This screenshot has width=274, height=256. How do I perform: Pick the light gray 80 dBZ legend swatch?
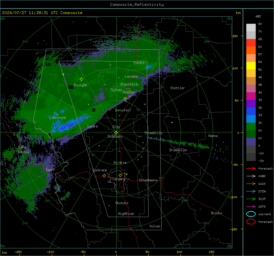point(251,27)
